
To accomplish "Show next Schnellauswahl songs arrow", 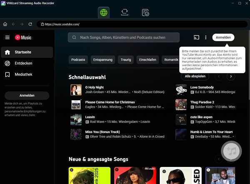I will (x=231, y=77).
